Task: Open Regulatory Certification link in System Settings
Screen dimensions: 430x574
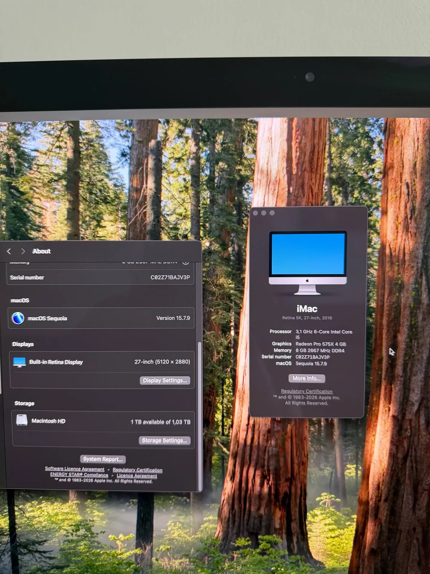Action: 138,470
